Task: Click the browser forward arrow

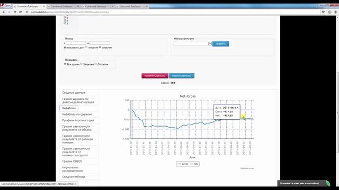Action: point(9,12)
